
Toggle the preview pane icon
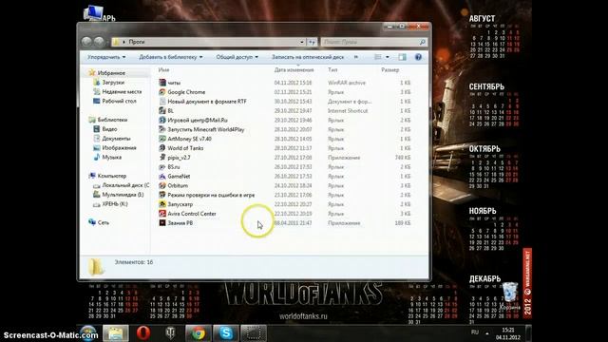(x=402, y=57)
